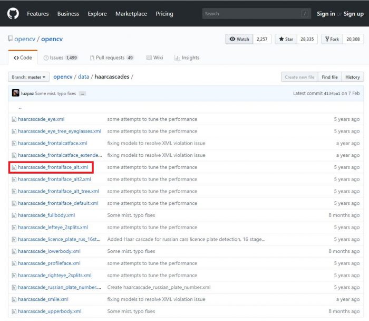The width and height of the screenshot is (369, 321).
Task: Go to Marketplace
Action: [131, 14]
